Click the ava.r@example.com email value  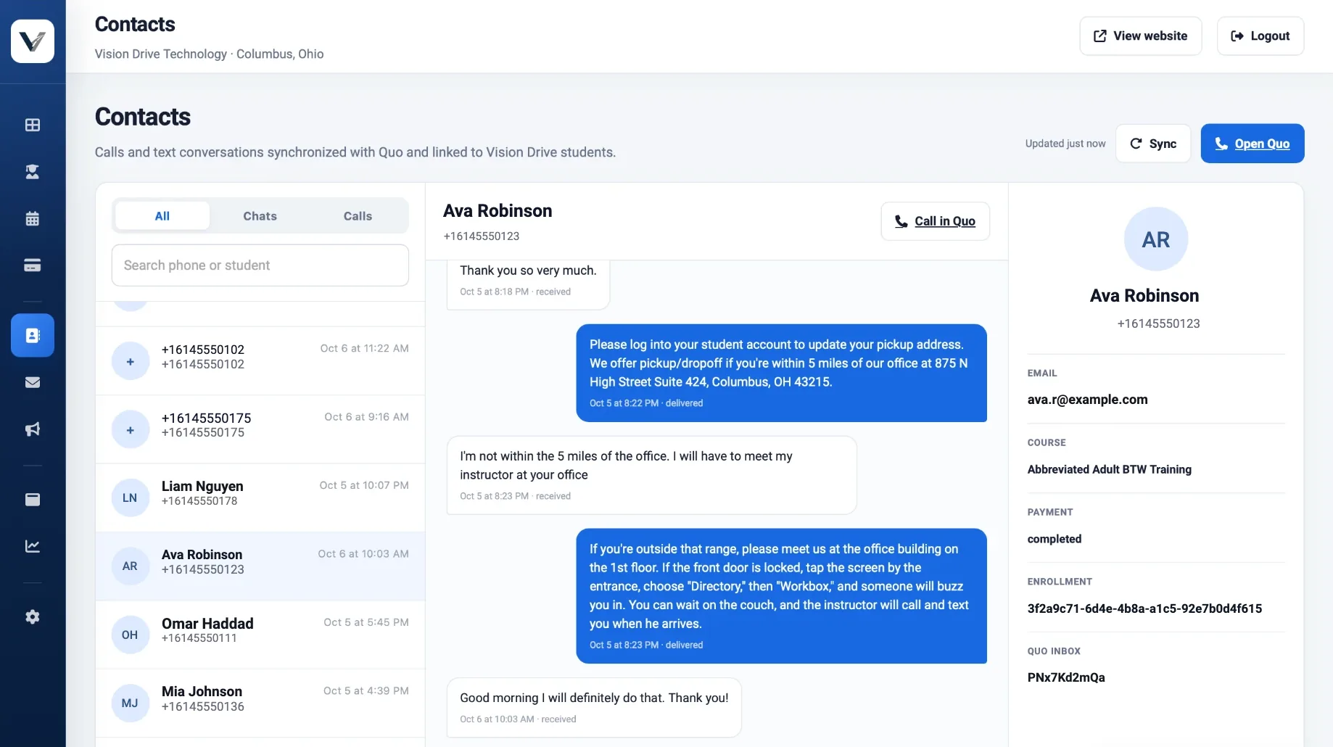point(1087,400)
